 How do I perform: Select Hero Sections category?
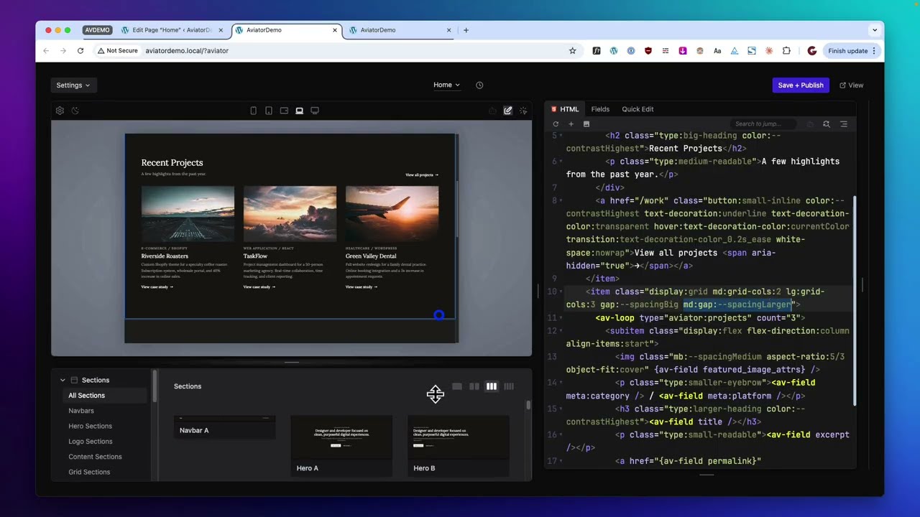(90, 426)
